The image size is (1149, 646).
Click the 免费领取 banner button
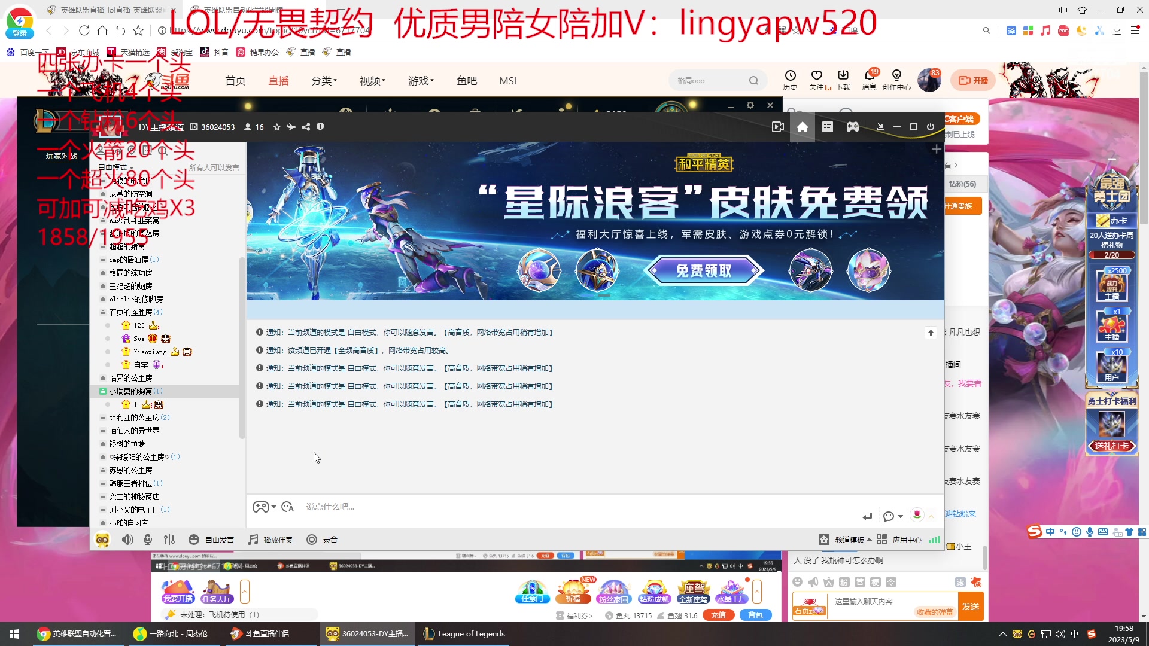click(704, 270)
